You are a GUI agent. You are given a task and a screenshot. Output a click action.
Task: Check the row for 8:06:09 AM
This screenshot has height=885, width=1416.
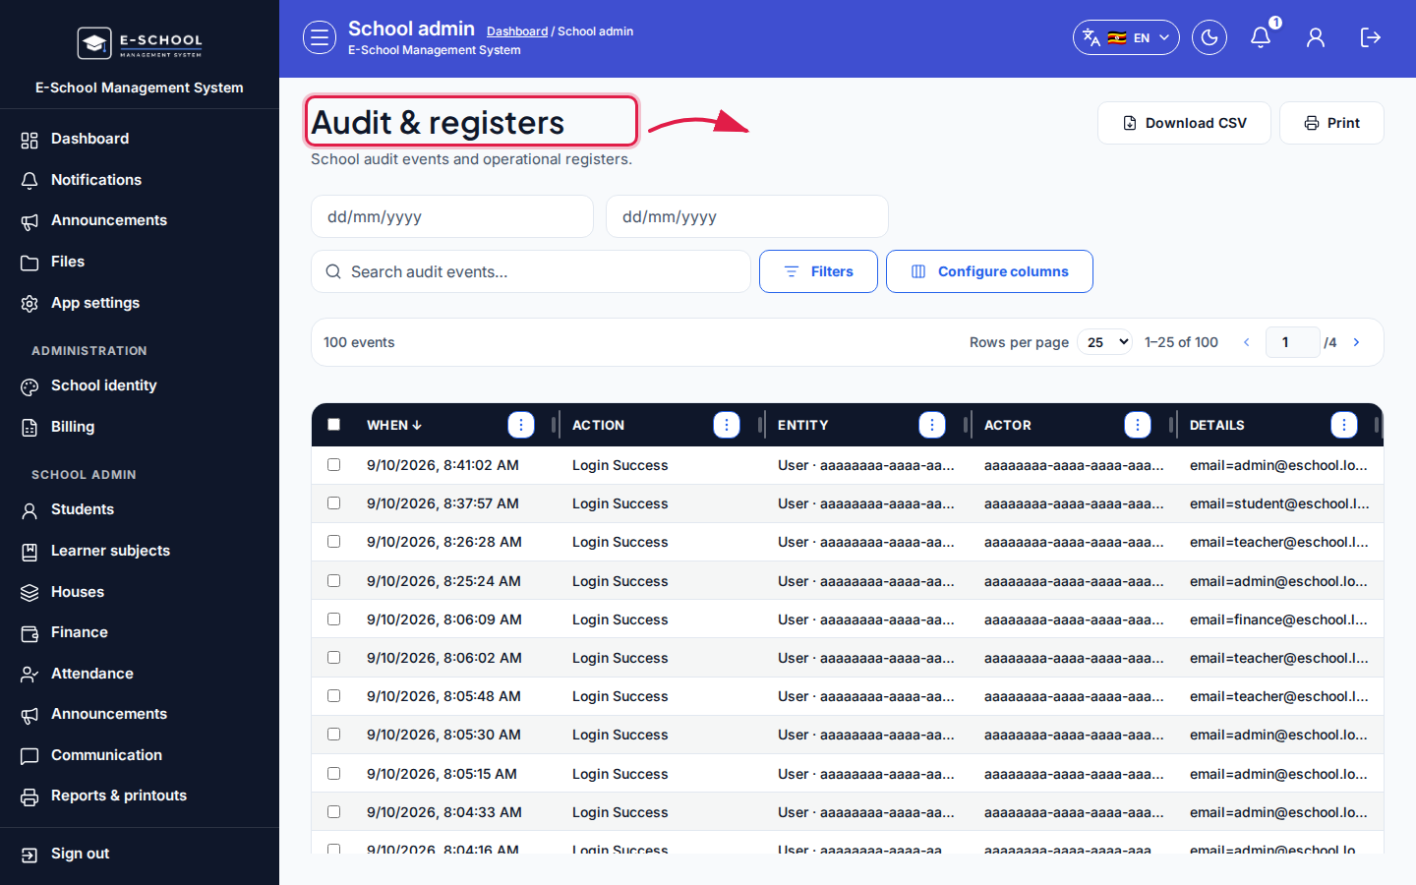pos(334,619)
